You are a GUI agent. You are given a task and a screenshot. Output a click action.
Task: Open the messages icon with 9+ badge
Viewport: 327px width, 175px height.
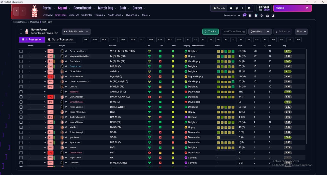click(244, 15)
